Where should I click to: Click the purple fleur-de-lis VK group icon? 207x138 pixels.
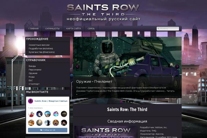pyautogui.click(x=30, y=101)
